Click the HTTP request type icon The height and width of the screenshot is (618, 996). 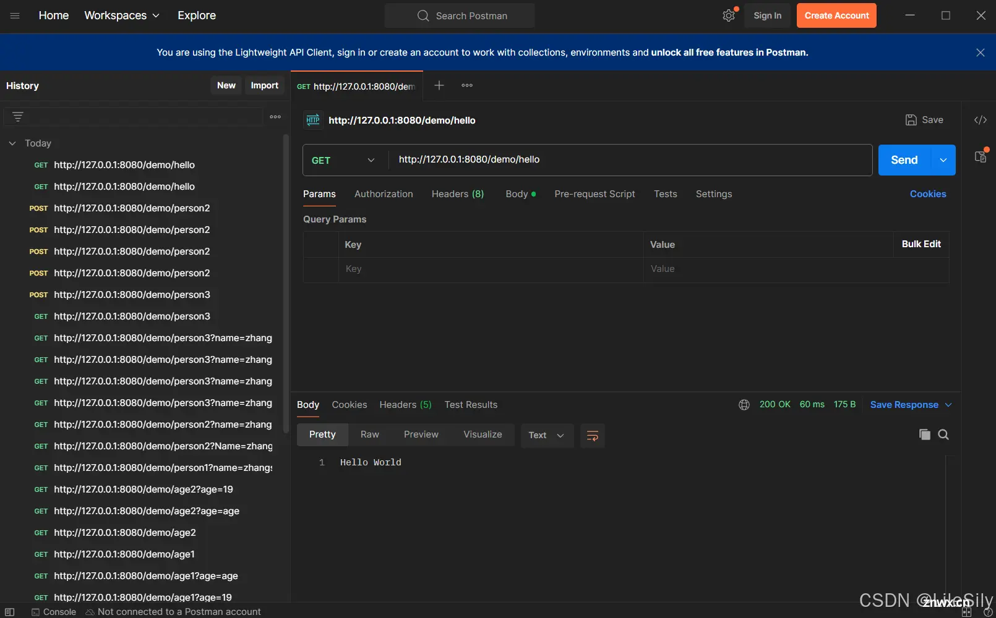coord(313,120)
